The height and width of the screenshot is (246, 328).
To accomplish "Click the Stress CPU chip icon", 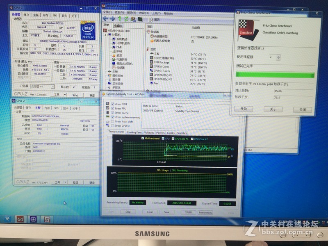I will [107, 104].
